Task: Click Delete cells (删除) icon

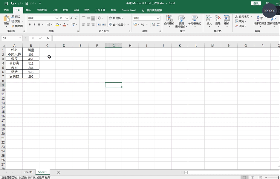Action: click(x=218, y=18)
